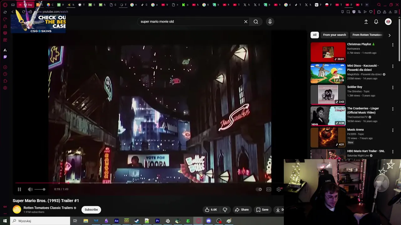Viewport: 401px width, 225px height.
Task: Open the Music Arena video thumbnail
Action: click(x=328, y=137)
